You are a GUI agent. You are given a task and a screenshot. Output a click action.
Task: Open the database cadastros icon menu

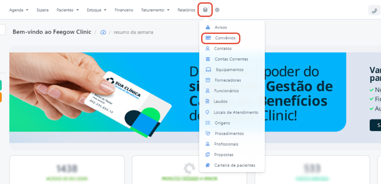pos(205,10)
